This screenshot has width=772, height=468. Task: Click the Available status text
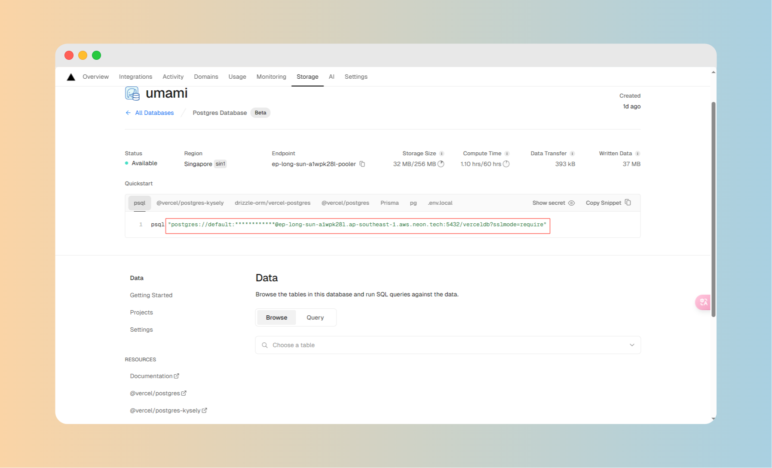click(x=144, y=163)
